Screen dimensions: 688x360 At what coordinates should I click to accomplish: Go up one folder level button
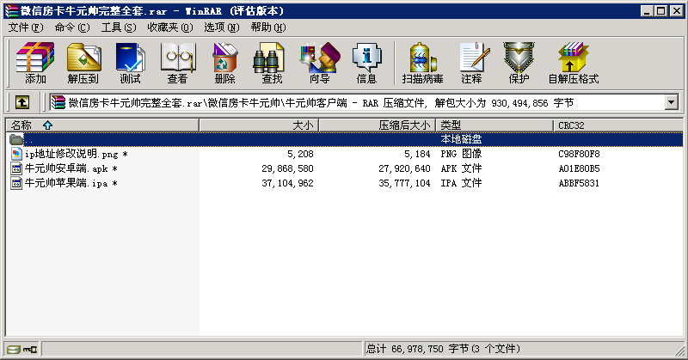22,102
